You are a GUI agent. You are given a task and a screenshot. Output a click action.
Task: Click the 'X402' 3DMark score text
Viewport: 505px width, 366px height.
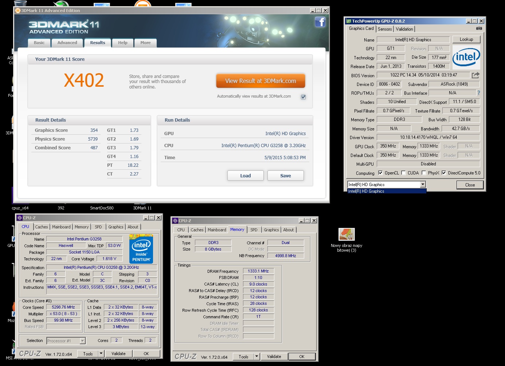pos(84,80)
